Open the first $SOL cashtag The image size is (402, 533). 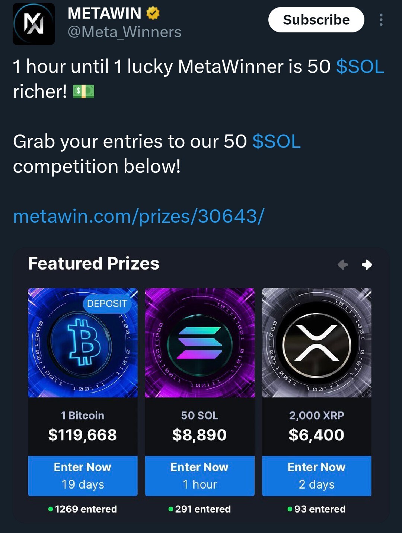pyautogui.click(x=360, y=67)
